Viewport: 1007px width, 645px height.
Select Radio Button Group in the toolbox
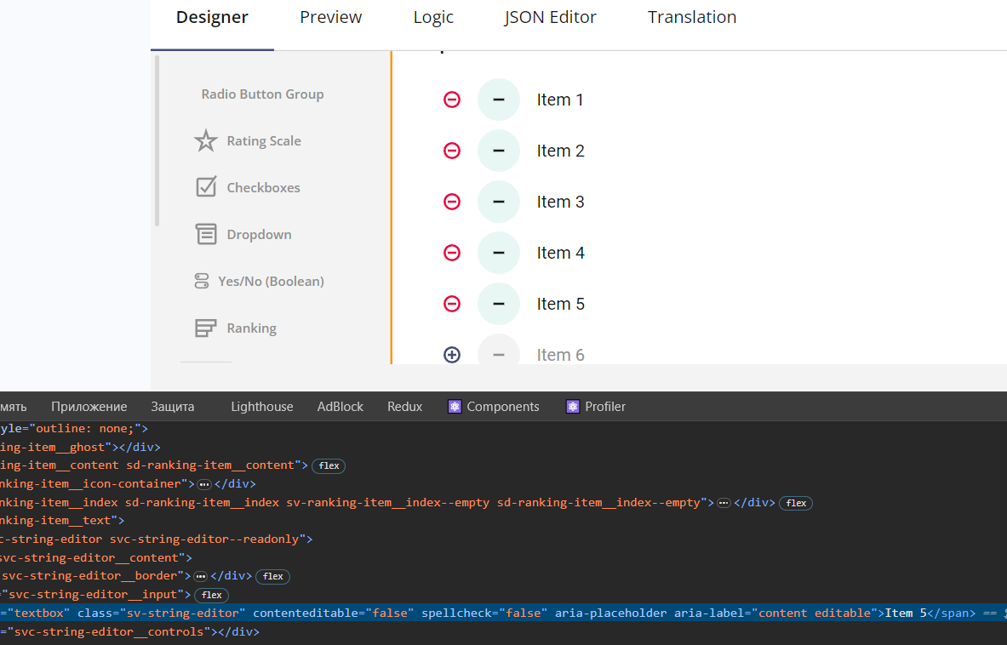pos(262,94)
